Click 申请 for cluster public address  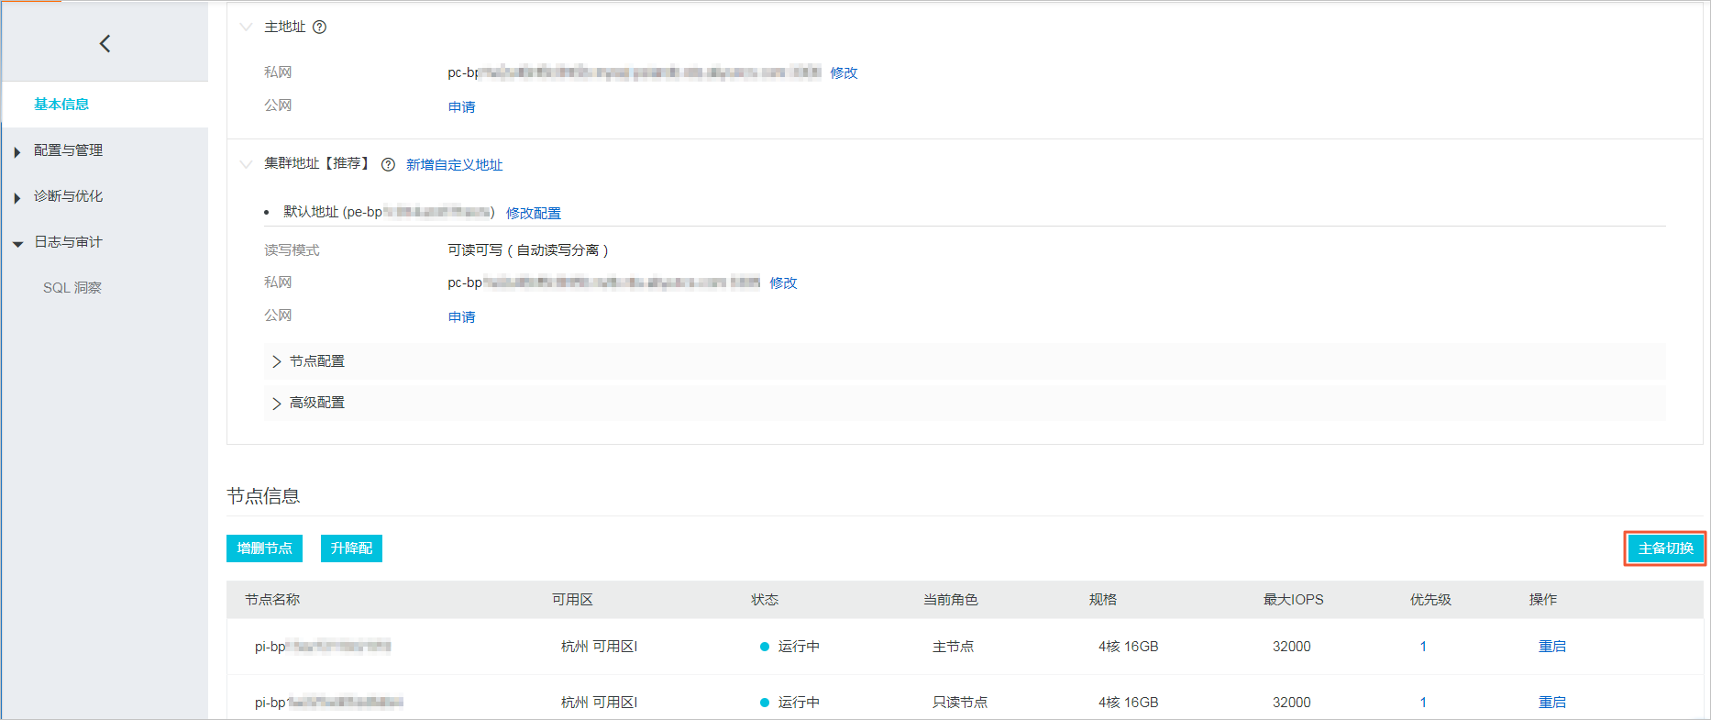click(461, 317)
